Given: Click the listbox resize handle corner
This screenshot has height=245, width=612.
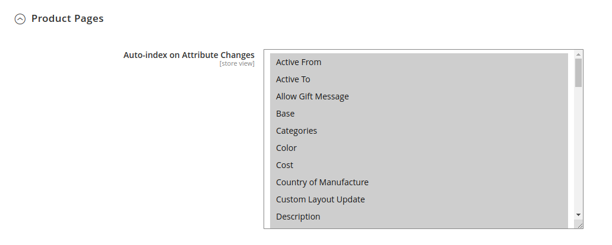Looking at the screenshot, I should (579, 225).
